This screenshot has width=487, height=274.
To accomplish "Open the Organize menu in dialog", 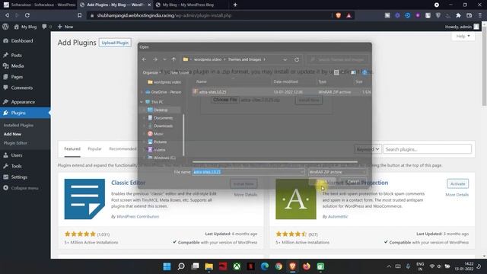I will click(x=151, y=72).
